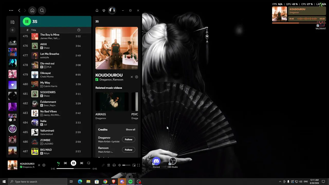Select track Dikrayat

click(x=56, y=75)
